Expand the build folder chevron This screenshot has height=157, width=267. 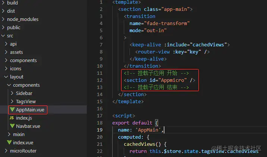[x=3, y=3]
